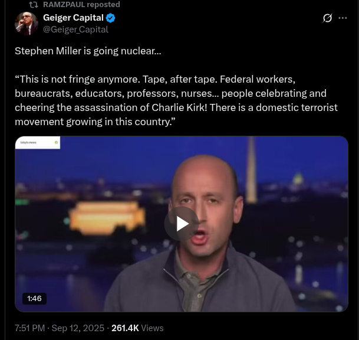Click the small round icon inside the watermark
The width and height of the screenshot is (359, 340).
tap(56, 143)
